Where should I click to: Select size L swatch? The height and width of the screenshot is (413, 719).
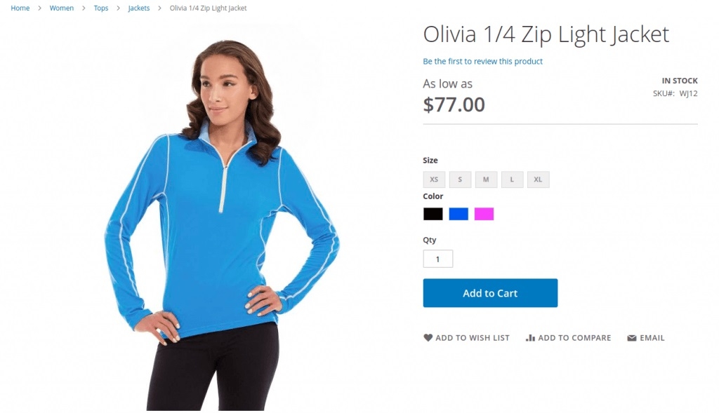[x=512, y=180]
